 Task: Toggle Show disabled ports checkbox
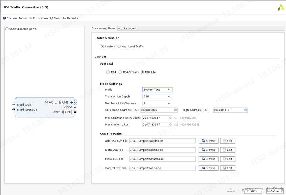(x=7, y=29)
